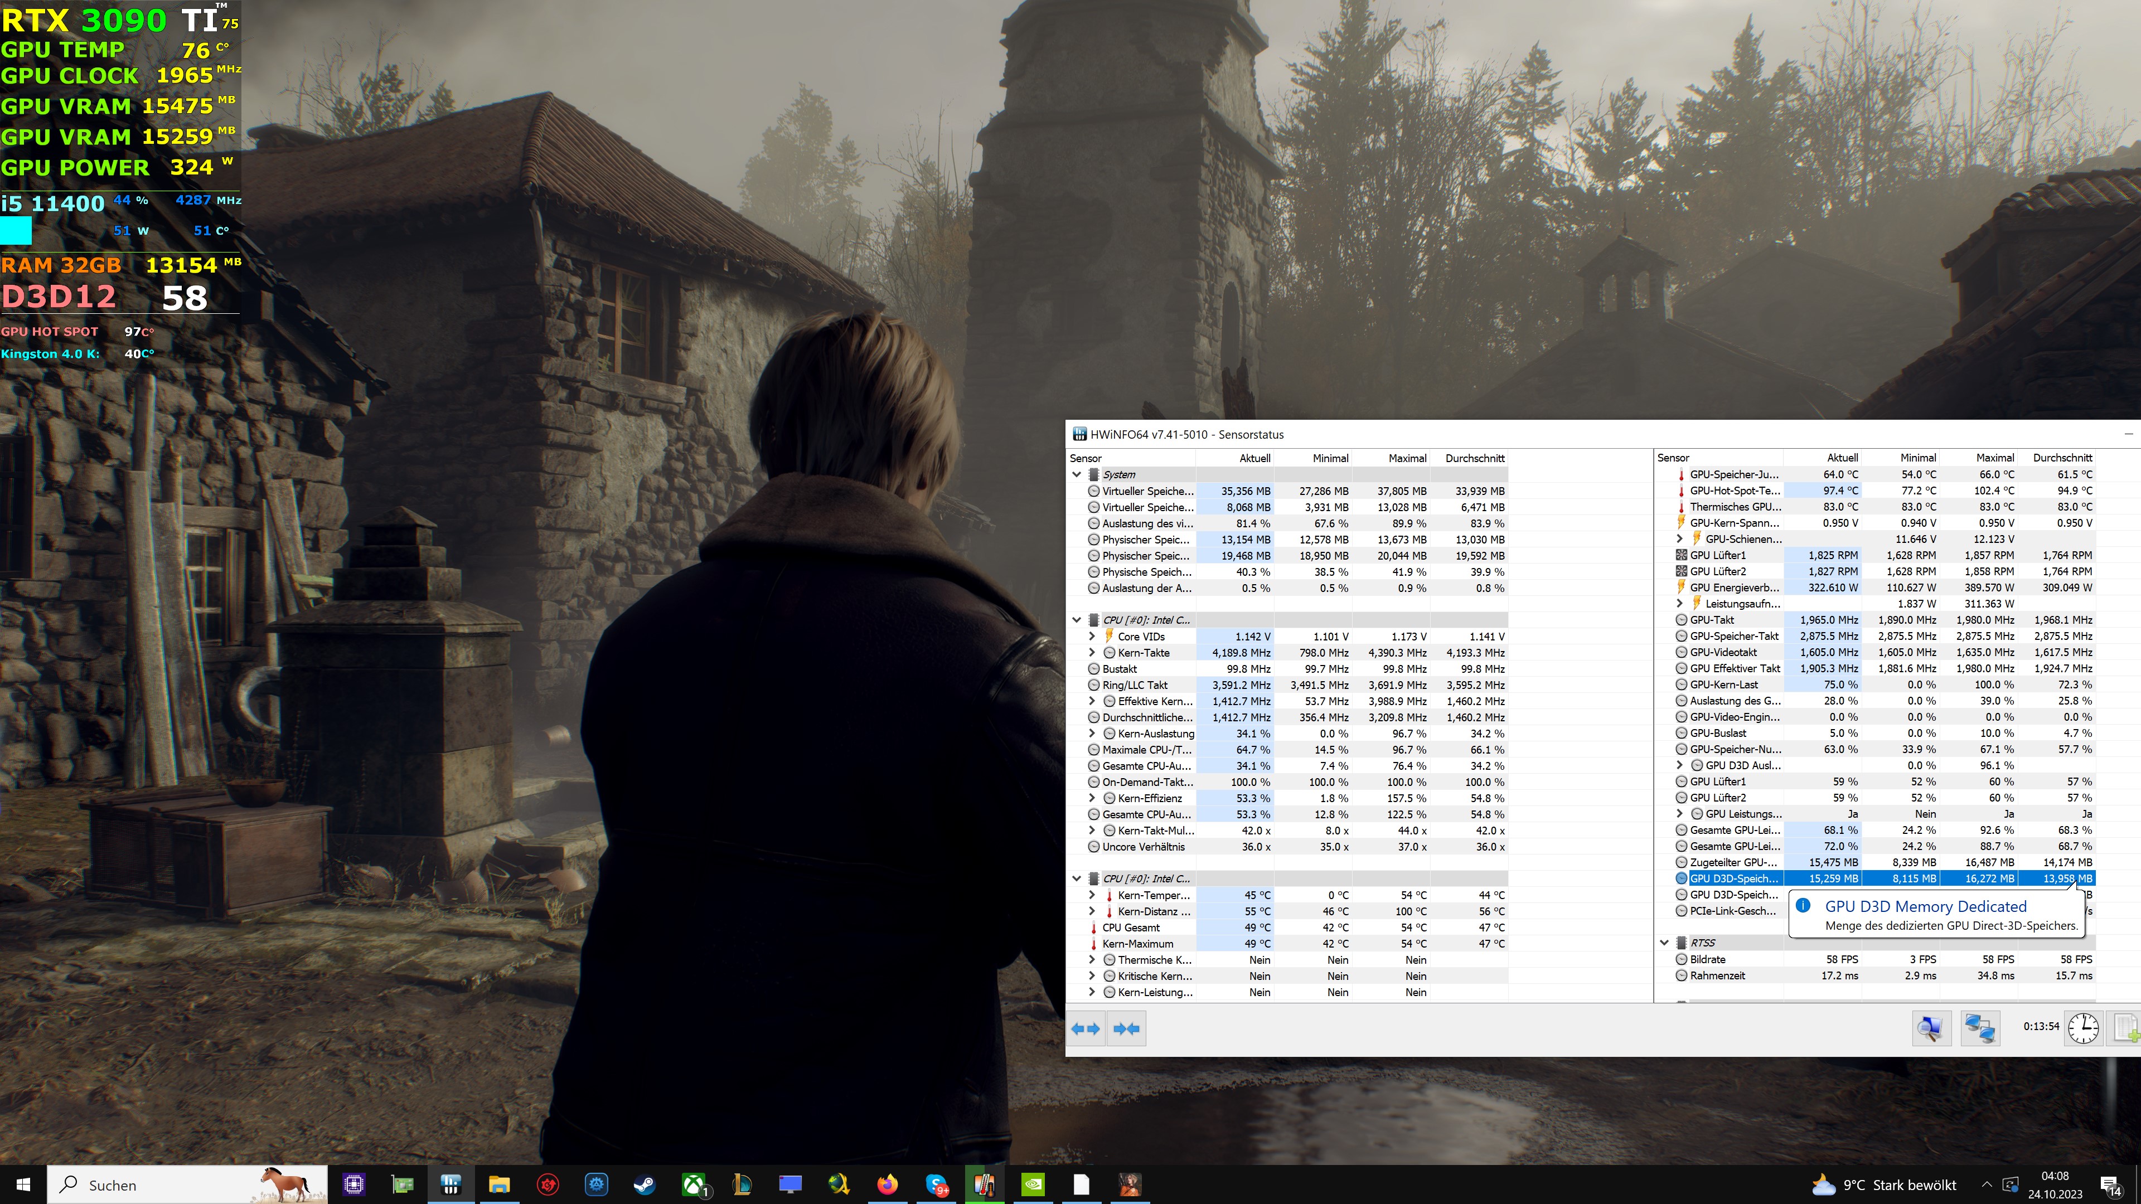Image resolution: width=2141 pixels, height=1204 pixels.
Task: Click the Durchschnitt column header in right pane
Action: [x=2062, y=458]
